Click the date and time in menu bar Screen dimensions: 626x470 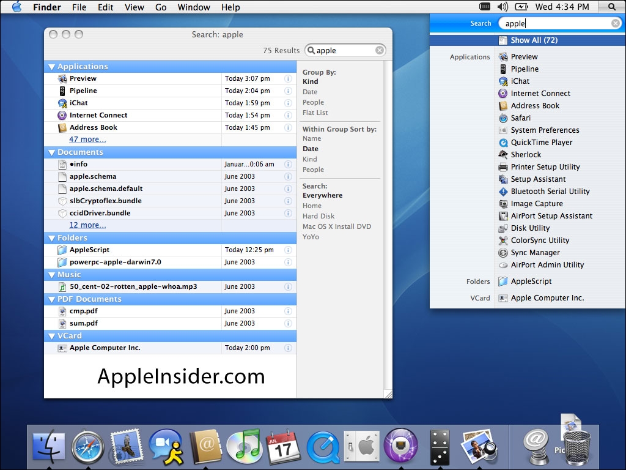click(562, 7)
